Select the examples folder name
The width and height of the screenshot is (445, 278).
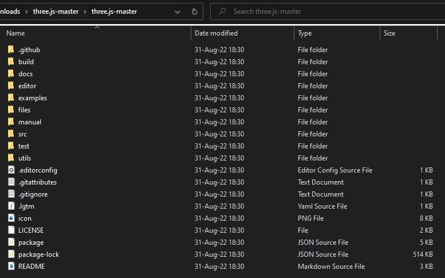[x=33, y=98]
